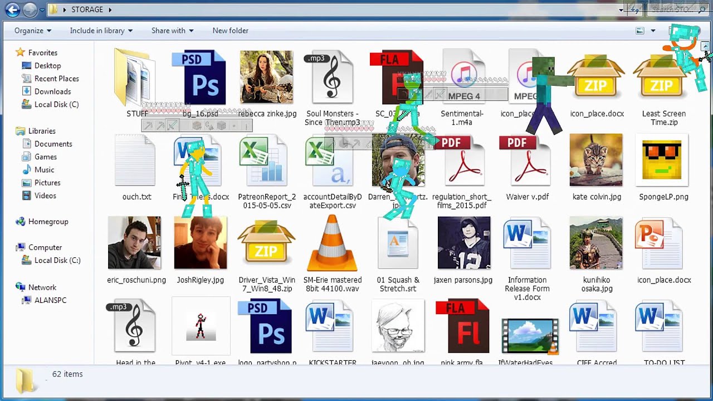Expand the chevron before STORAGE in address bar
713x401 pixels.
(x=65, y=9)
